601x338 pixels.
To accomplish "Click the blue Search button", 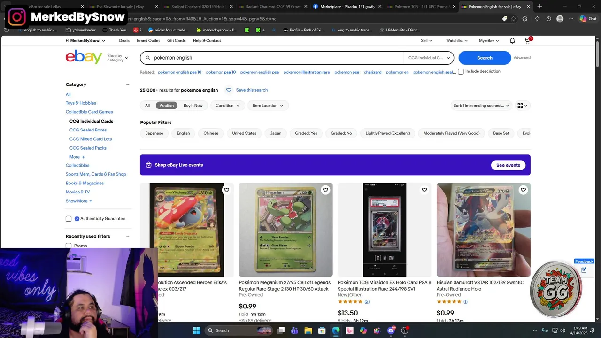I will [x=485, y=58].
